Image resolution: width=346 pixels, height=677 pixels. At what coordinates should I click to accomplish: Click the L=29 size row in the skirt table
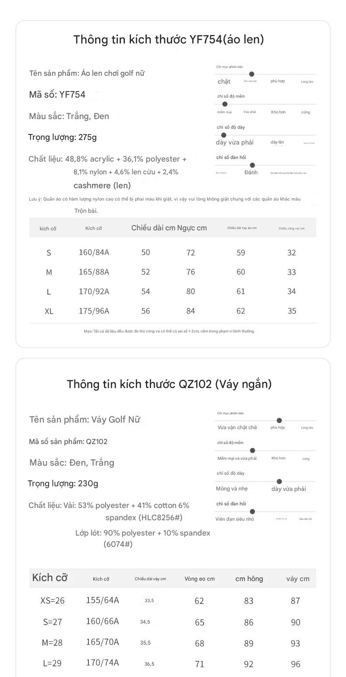click(x=173, y=663)
